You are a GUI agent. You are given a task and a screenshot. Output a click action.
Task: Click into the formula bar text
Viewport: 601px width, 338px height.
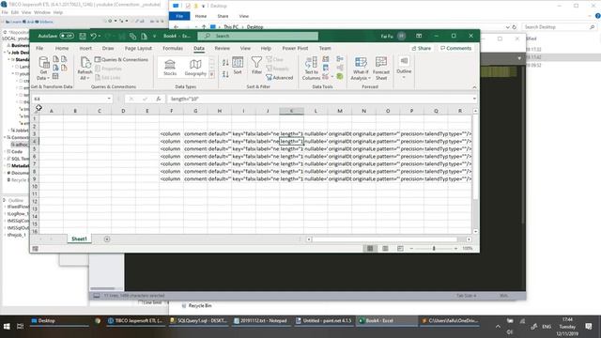click(319, 99)
